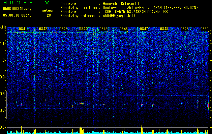The width and height of the screenshot is (212, 134).
Task: Click the red meteor echo at 0847
Action: [x=142, y=105]
